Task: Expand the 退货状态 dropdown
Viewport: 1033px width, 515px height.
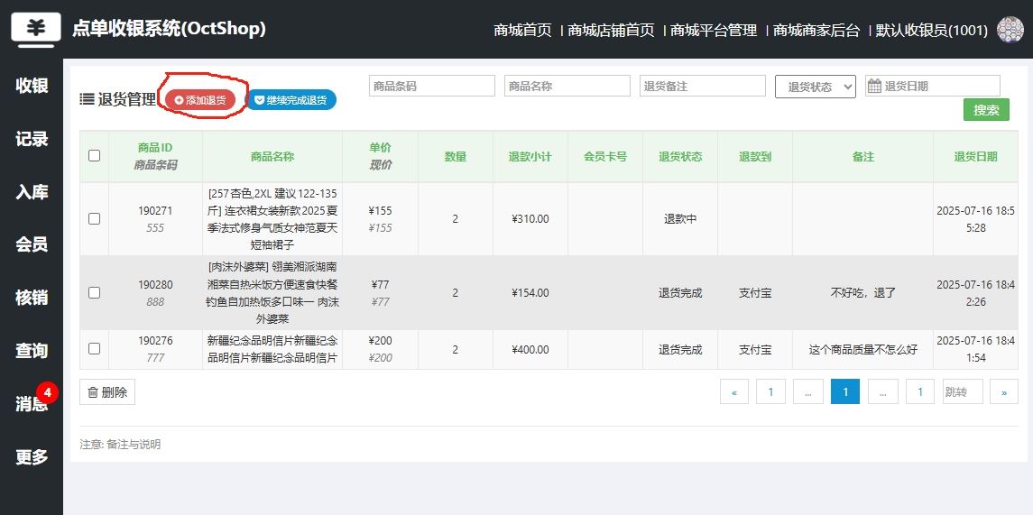Action: [x=815, y=87]
